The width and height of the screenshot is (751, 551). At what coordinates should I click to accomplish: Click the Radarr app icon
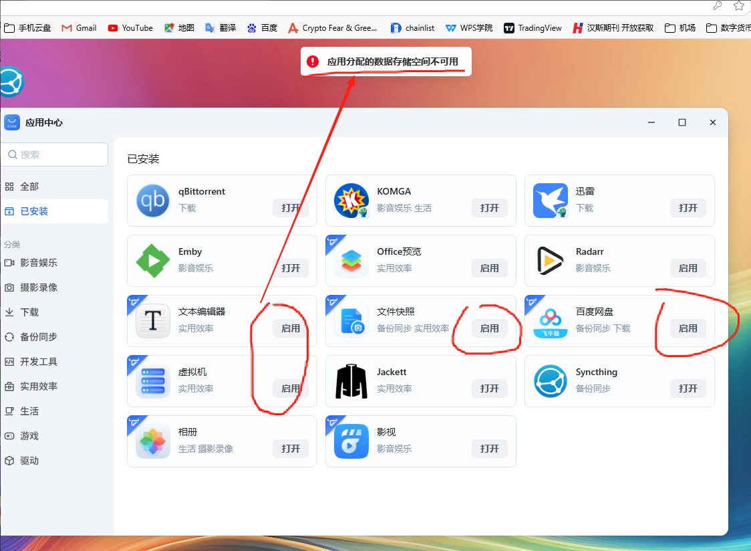tap(551, 261)
